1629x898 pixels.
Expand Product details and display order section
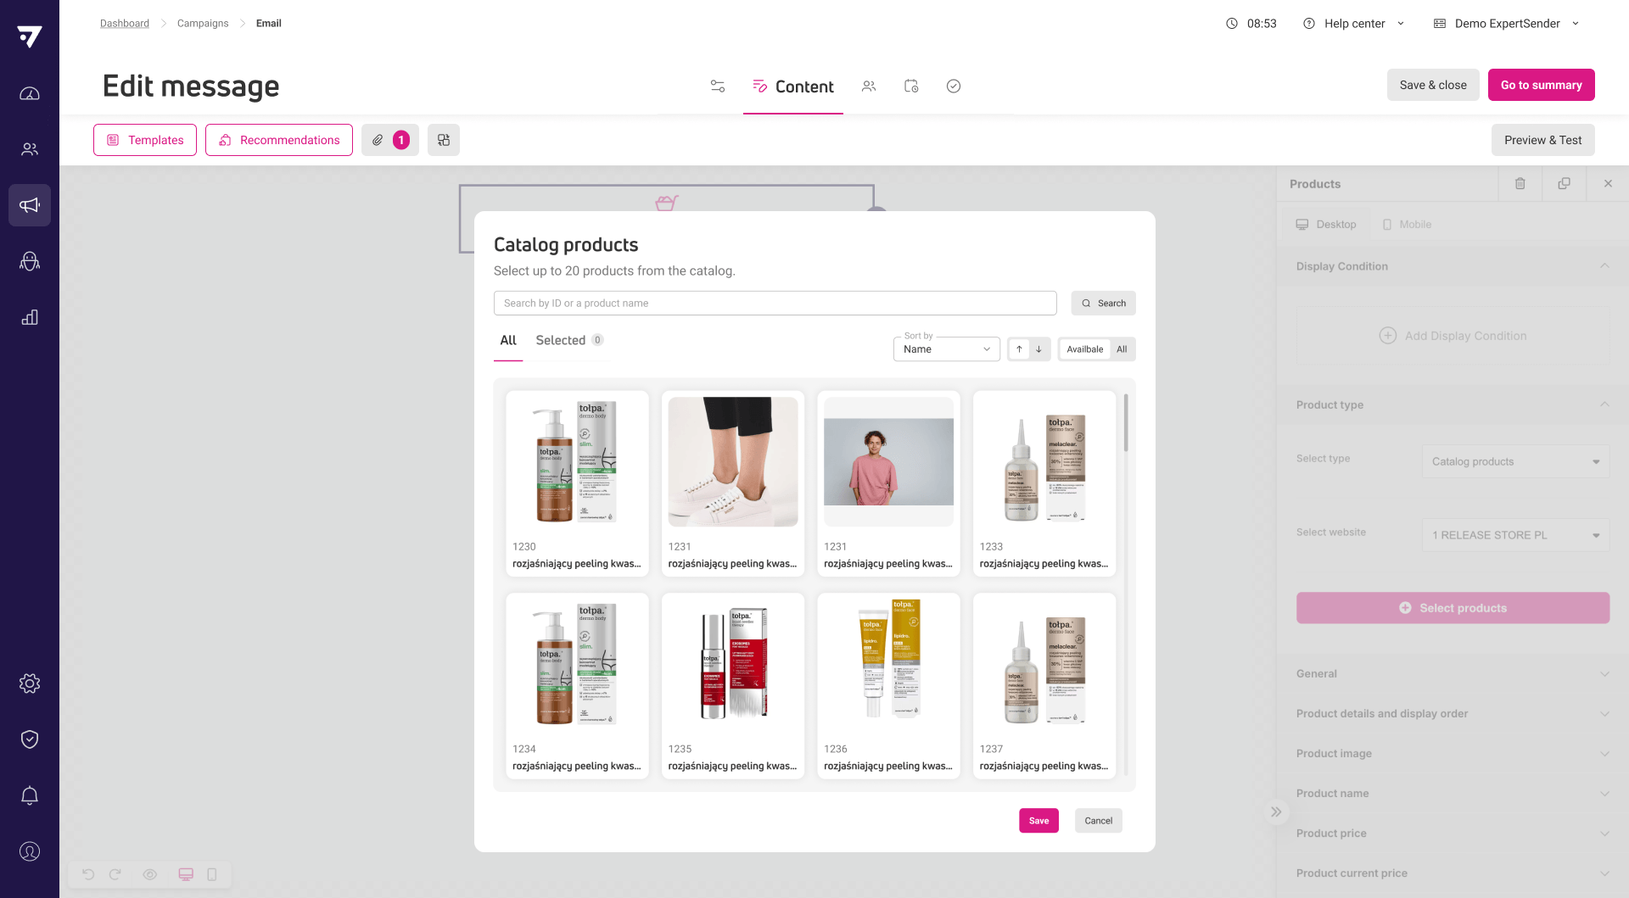(1453, 713)
